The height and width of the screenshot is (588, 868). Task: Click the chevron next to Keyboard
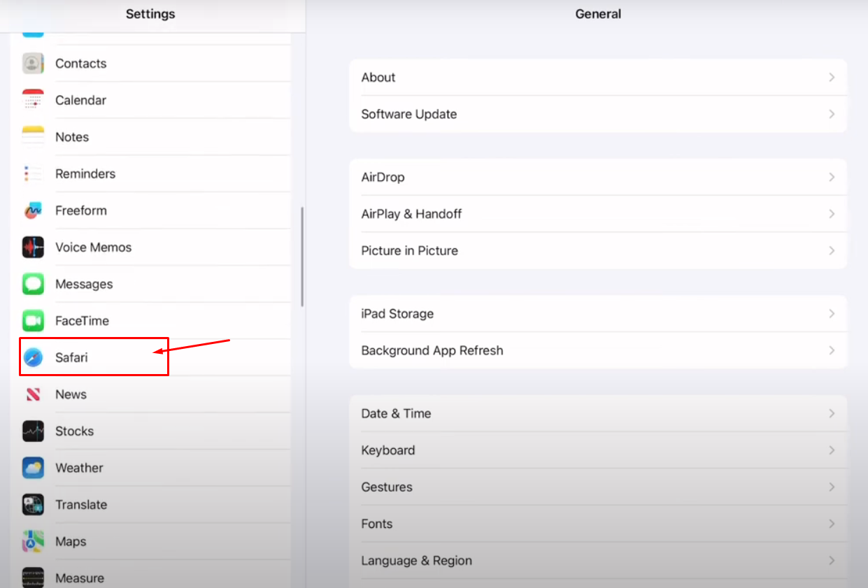point(832,450)
